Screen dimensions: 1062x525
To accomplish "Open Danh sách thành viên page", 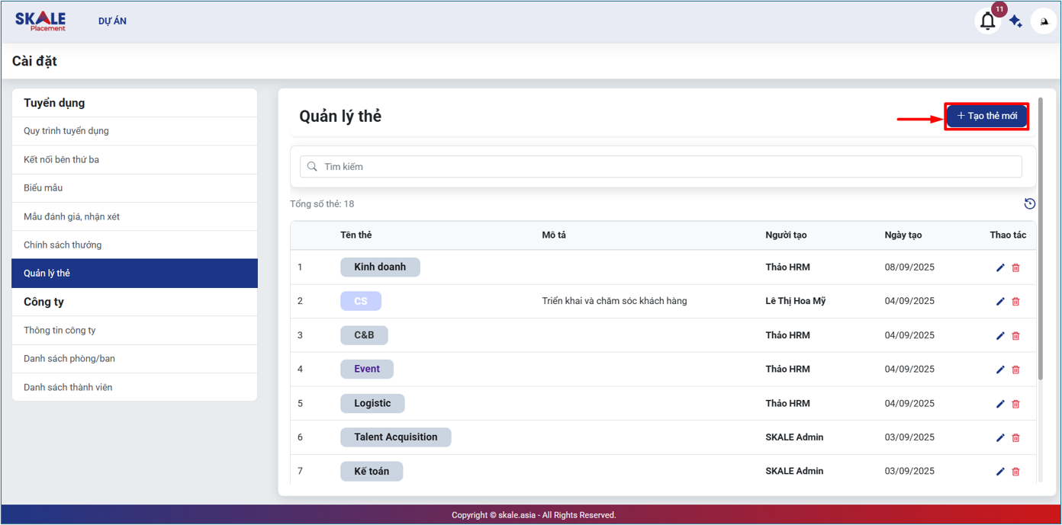I will click(68, 387).
